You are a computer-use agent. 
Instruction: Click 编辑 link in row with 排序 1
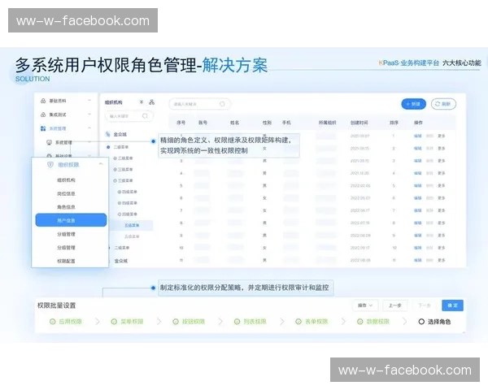click(418, 136)
